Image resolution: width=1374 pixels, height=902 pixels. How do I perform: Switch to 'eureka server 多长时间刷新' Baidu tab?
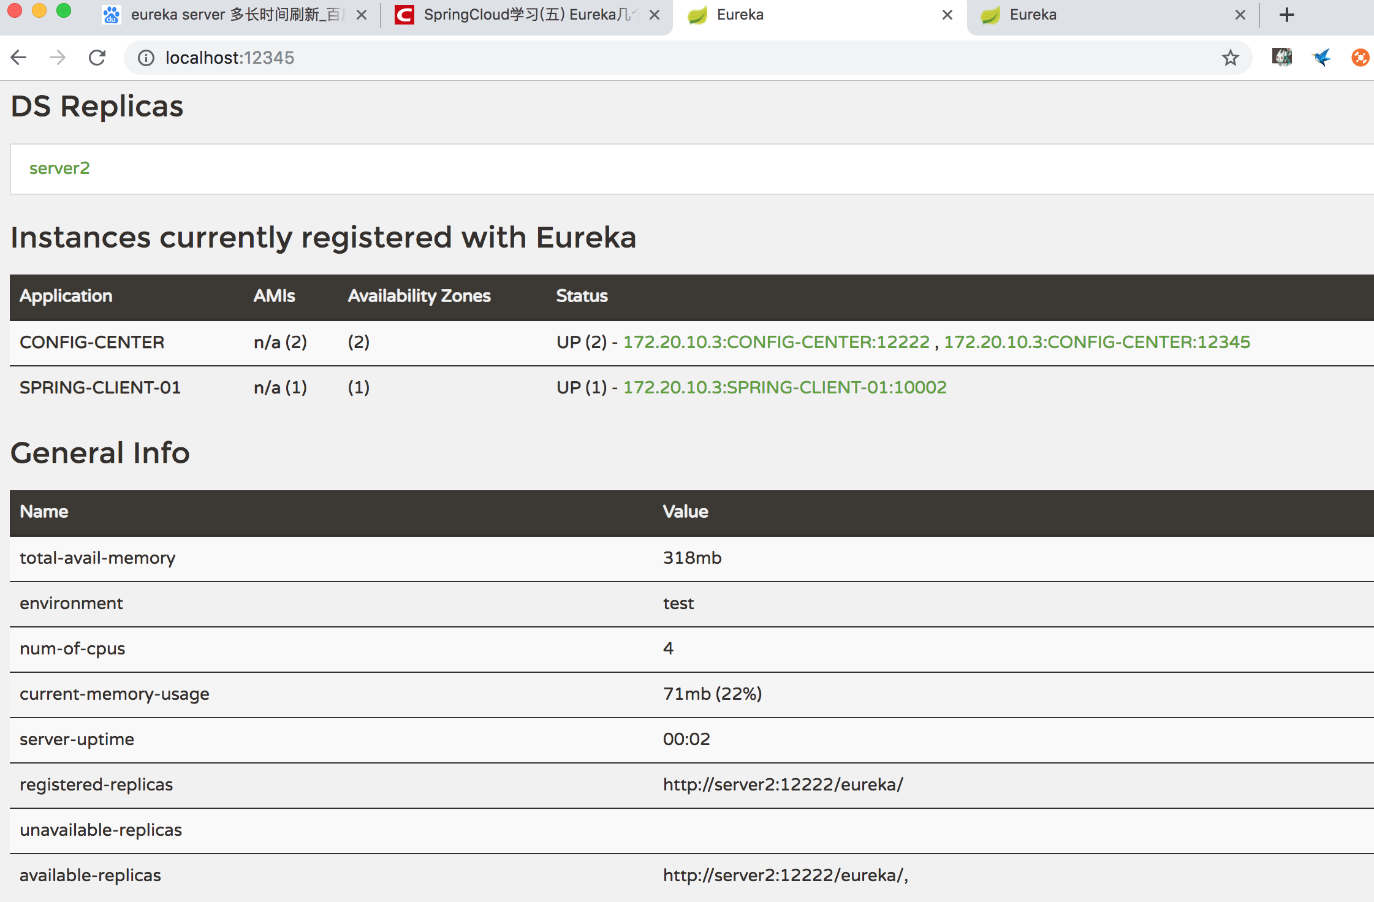235,15
